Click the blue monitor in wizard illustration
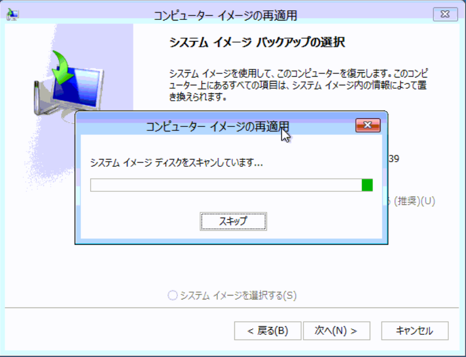 [78, 88]
